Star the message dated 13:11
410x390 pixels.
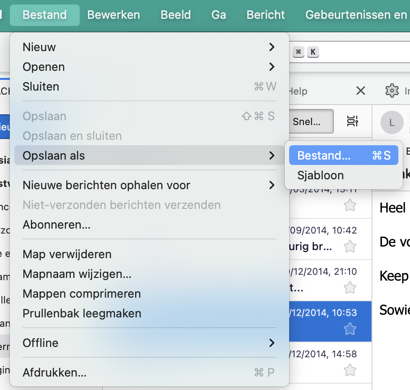tap(350, 205)
